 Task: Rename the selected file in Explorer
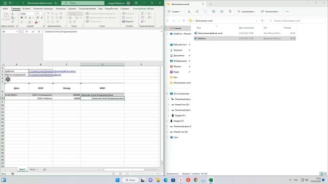[214, 11]
